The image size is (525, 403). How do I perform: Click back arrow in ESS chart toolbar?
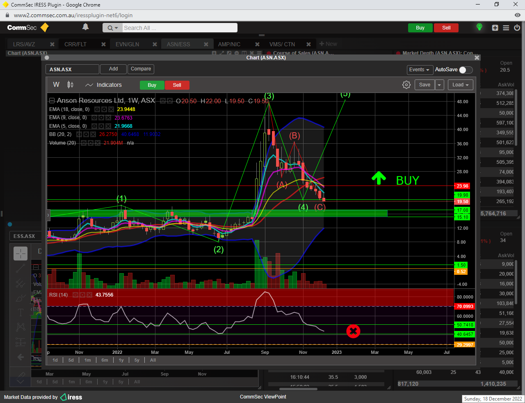(21, 357)
